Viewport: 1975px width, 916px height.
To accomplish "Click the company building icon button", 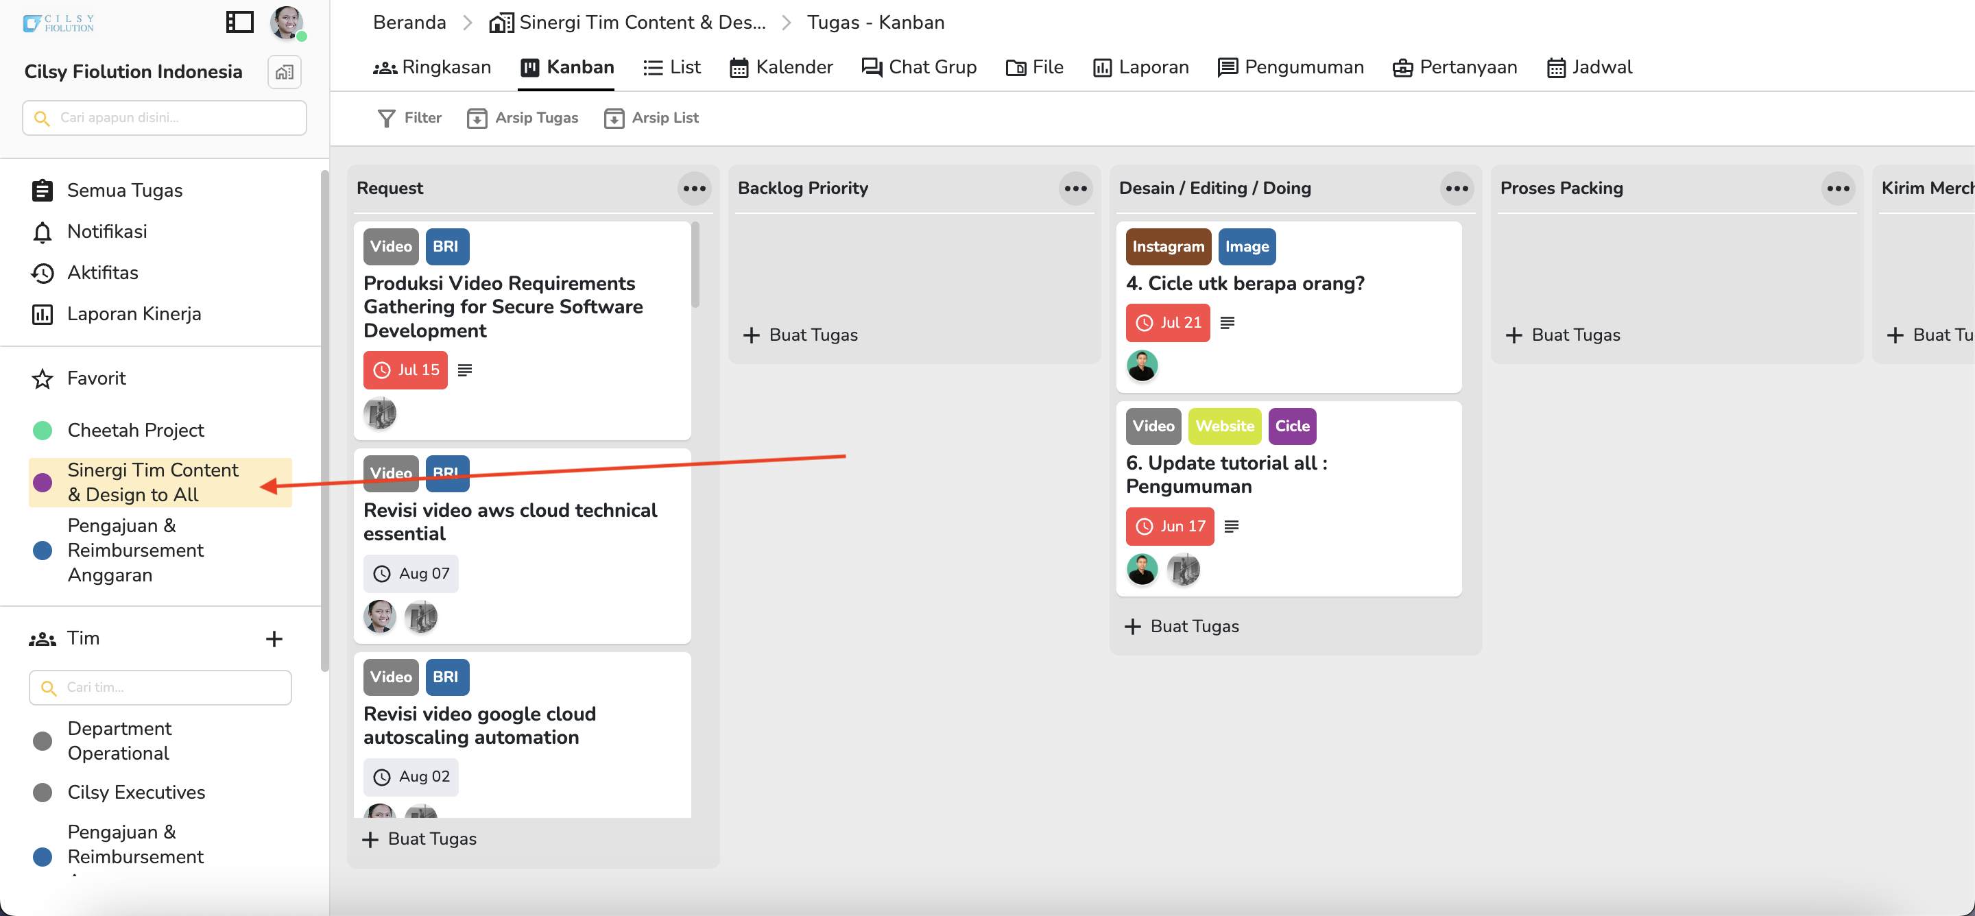I will tap(285, 72).
